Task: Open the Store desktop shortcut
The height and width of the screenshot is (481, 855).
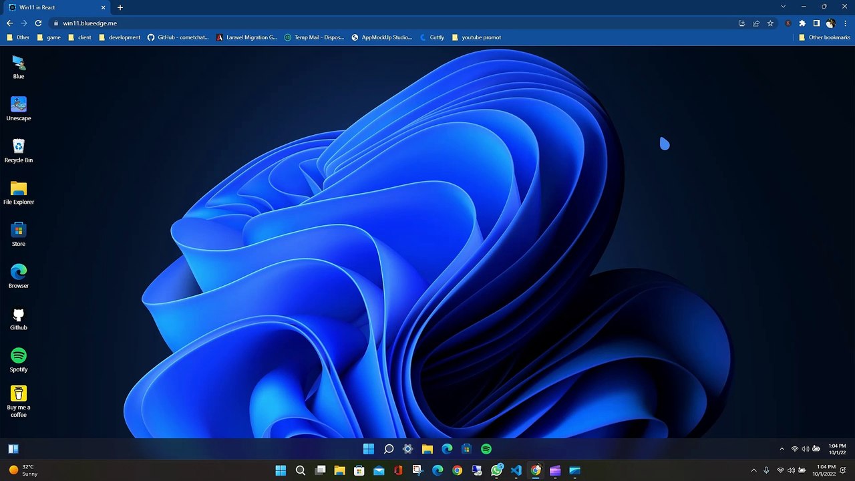Action: (19, 234)
